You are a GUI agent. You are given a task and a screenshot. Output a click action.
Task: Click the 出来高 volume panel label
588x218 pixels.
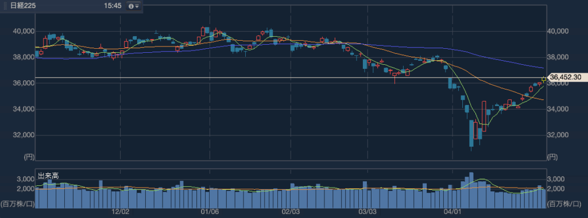48,176
